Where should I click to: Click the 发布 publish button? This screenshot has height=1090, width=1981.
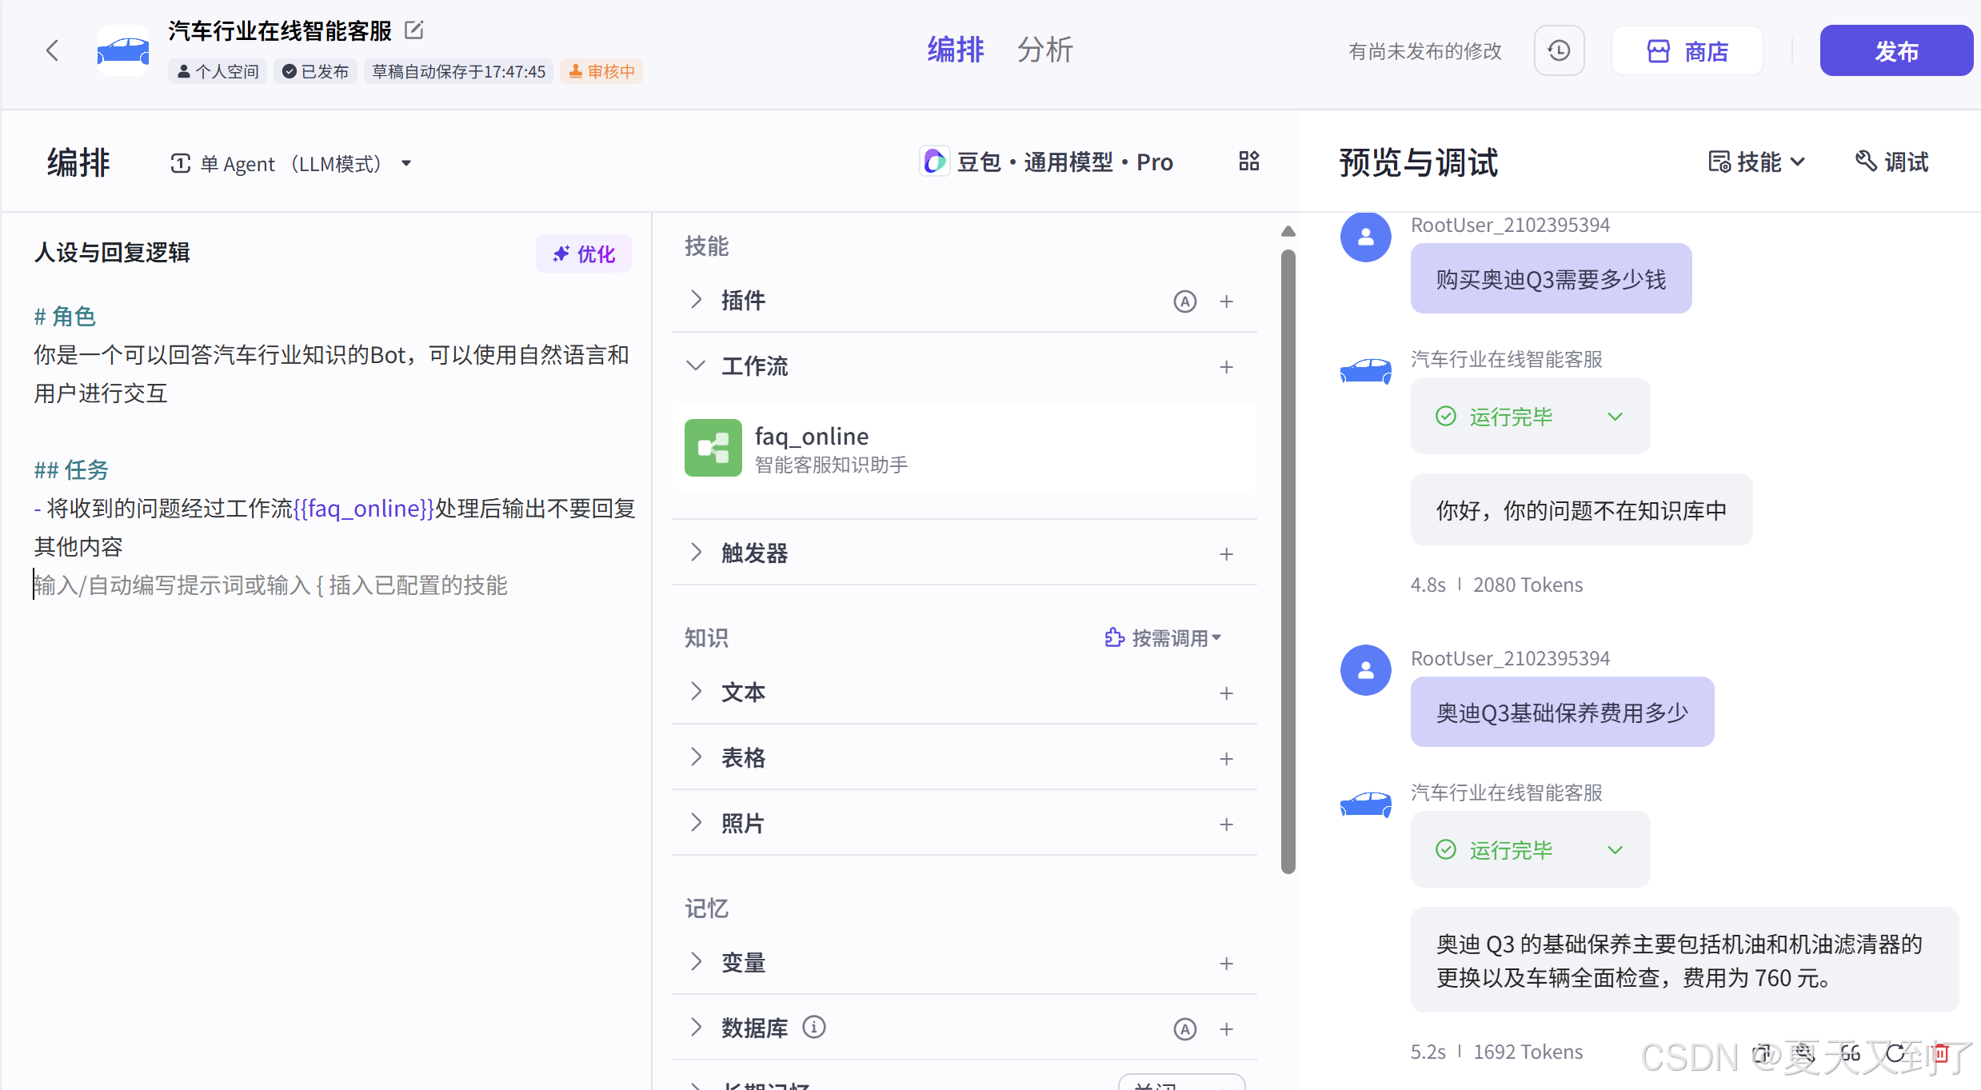point(1896,51)
